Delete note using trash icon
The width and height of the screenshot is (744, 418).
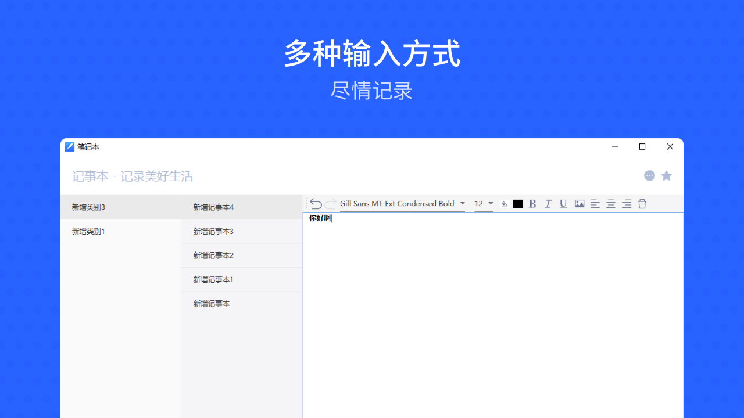[x=642, y=204]
